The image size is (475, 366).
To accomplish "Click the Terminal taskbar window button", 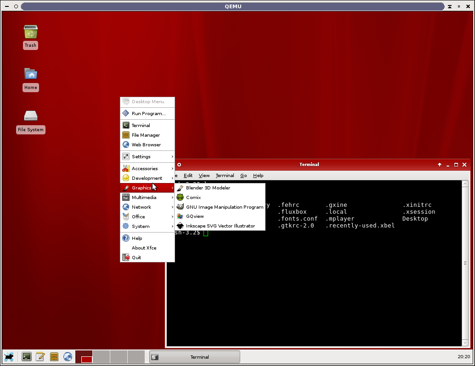I will coord(195,357).
